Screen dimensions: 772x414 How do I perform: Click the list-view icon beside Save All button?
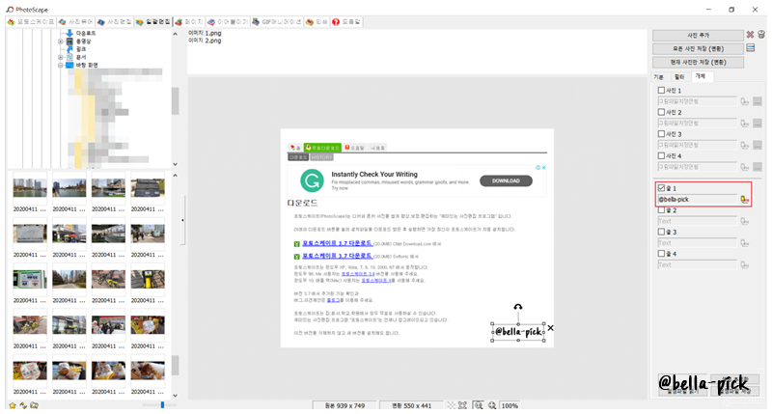(751, 47)
